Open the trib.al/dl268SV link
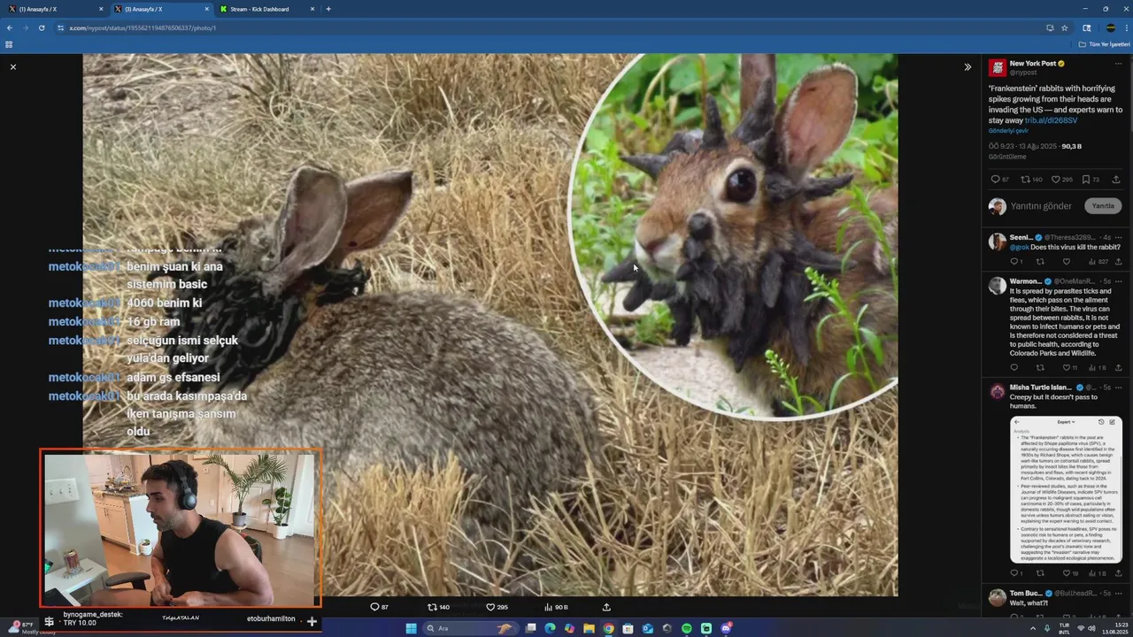 click(x=1052, y=120)
